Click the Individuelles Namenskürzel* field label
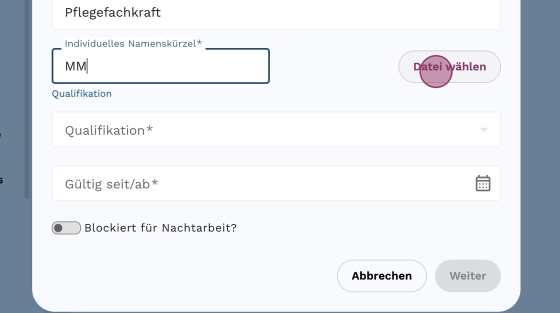 tap(133, 44)
